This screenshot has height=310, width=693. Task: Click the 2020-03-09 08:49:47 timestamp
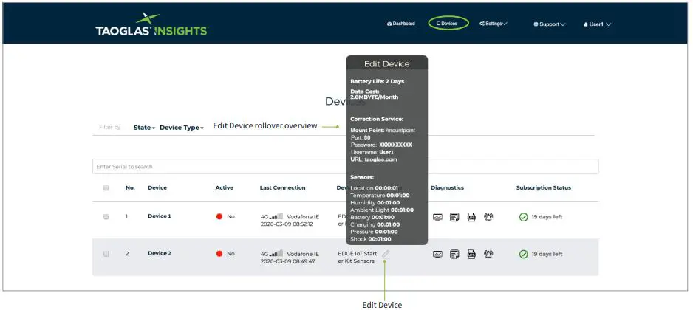[287, 261]
